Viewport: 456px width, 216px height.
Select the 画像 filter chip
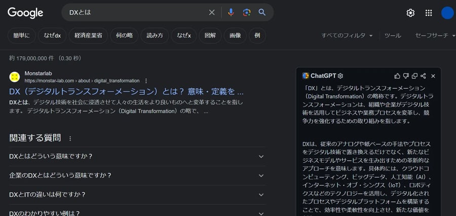click(x=235, y=35)
